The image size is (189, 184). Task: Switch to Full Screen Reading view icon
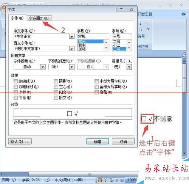point(105,180)
